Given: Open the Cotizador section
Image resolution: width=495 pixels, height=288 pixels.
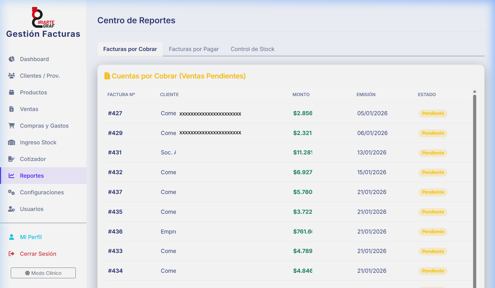Looking at the screenshot, I should point(43,159).
